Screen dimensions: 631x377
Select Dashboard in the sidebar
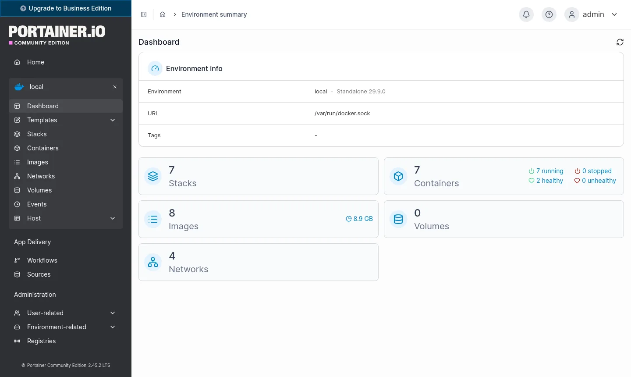point(66,106)
